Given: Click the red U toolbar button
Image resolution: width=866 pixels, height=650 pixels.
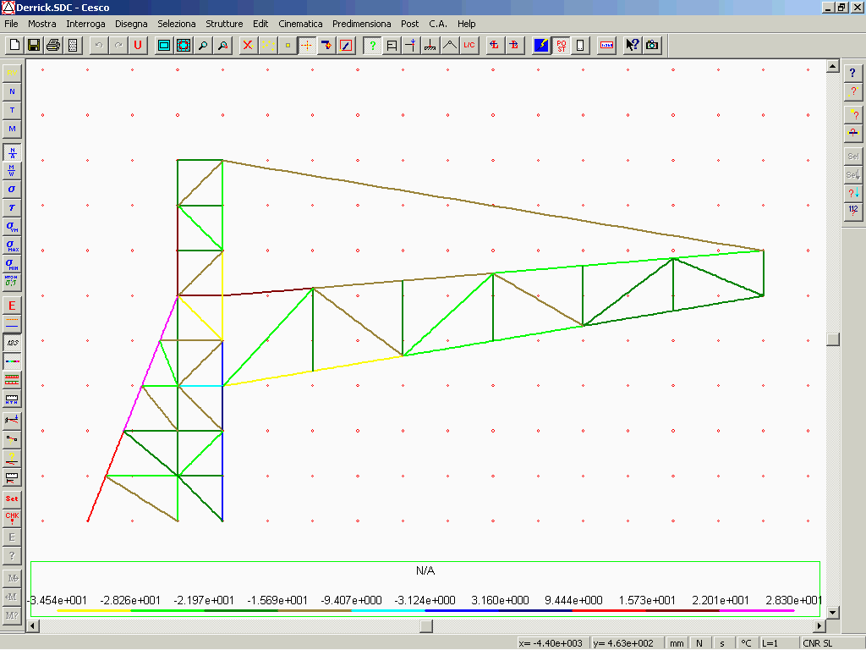Looking at the screenshot, I should coord(138,45).
